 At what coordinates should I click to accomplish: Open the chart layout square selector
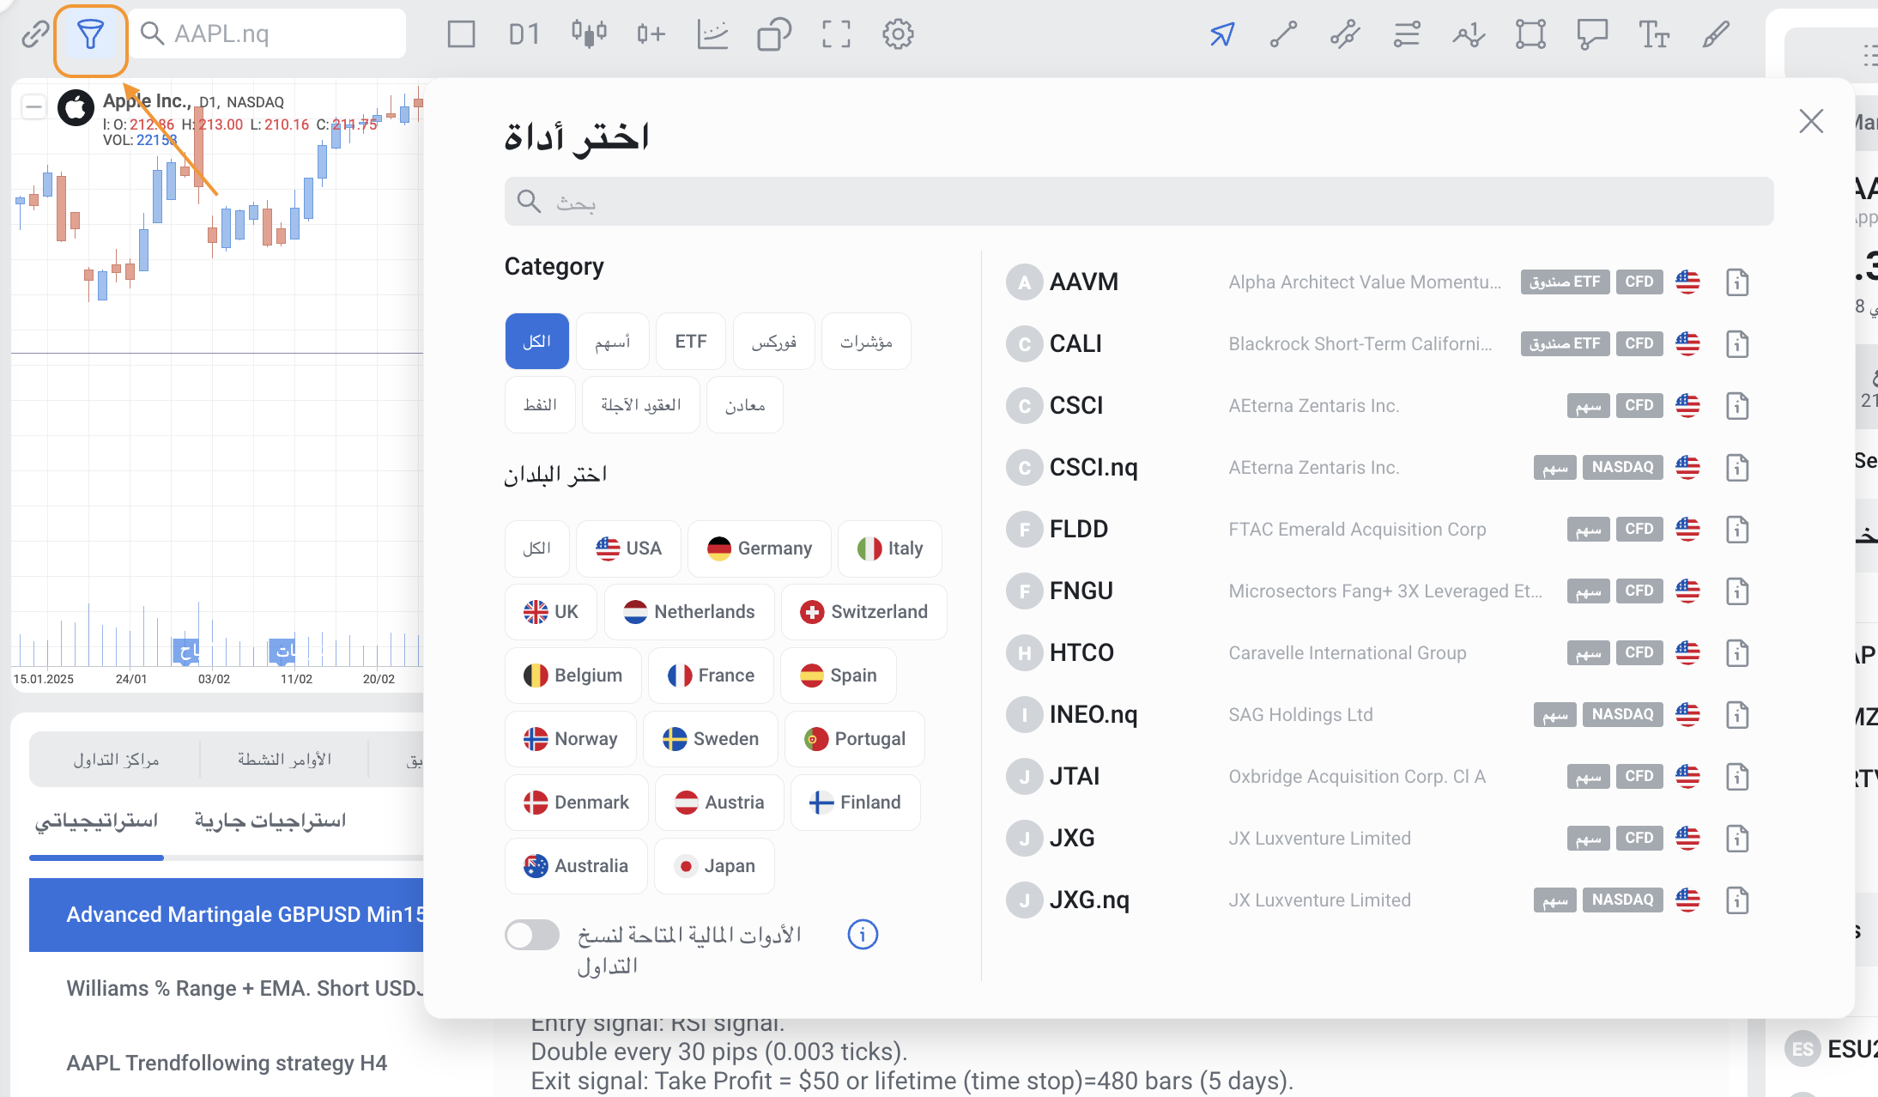[x=461, y=35]
